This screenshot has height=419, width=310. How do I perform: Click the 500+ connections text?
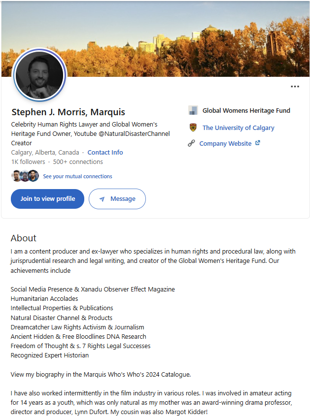tap(78, 161)
